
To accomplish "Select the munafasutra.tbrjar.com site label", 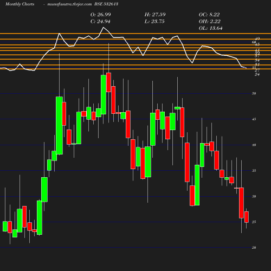I will (x=69, y=4).
